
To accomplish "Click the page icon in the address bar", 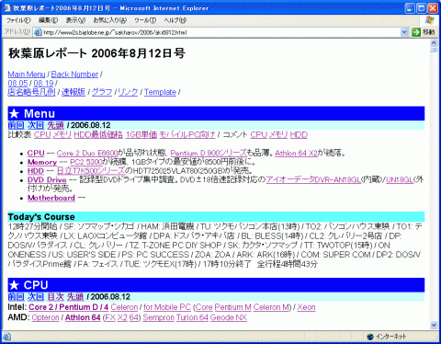I will [x=38, y=32].
